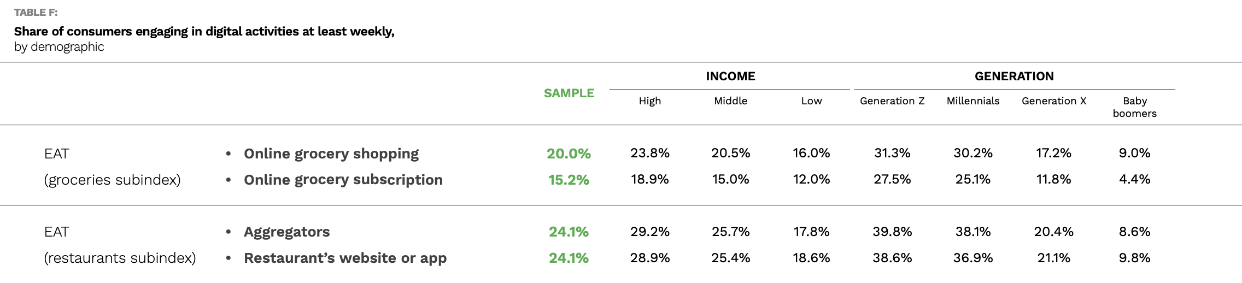Click the Online grocery subscription row label
Viewport: 1242px width, 283px height.
pos(343,180)
